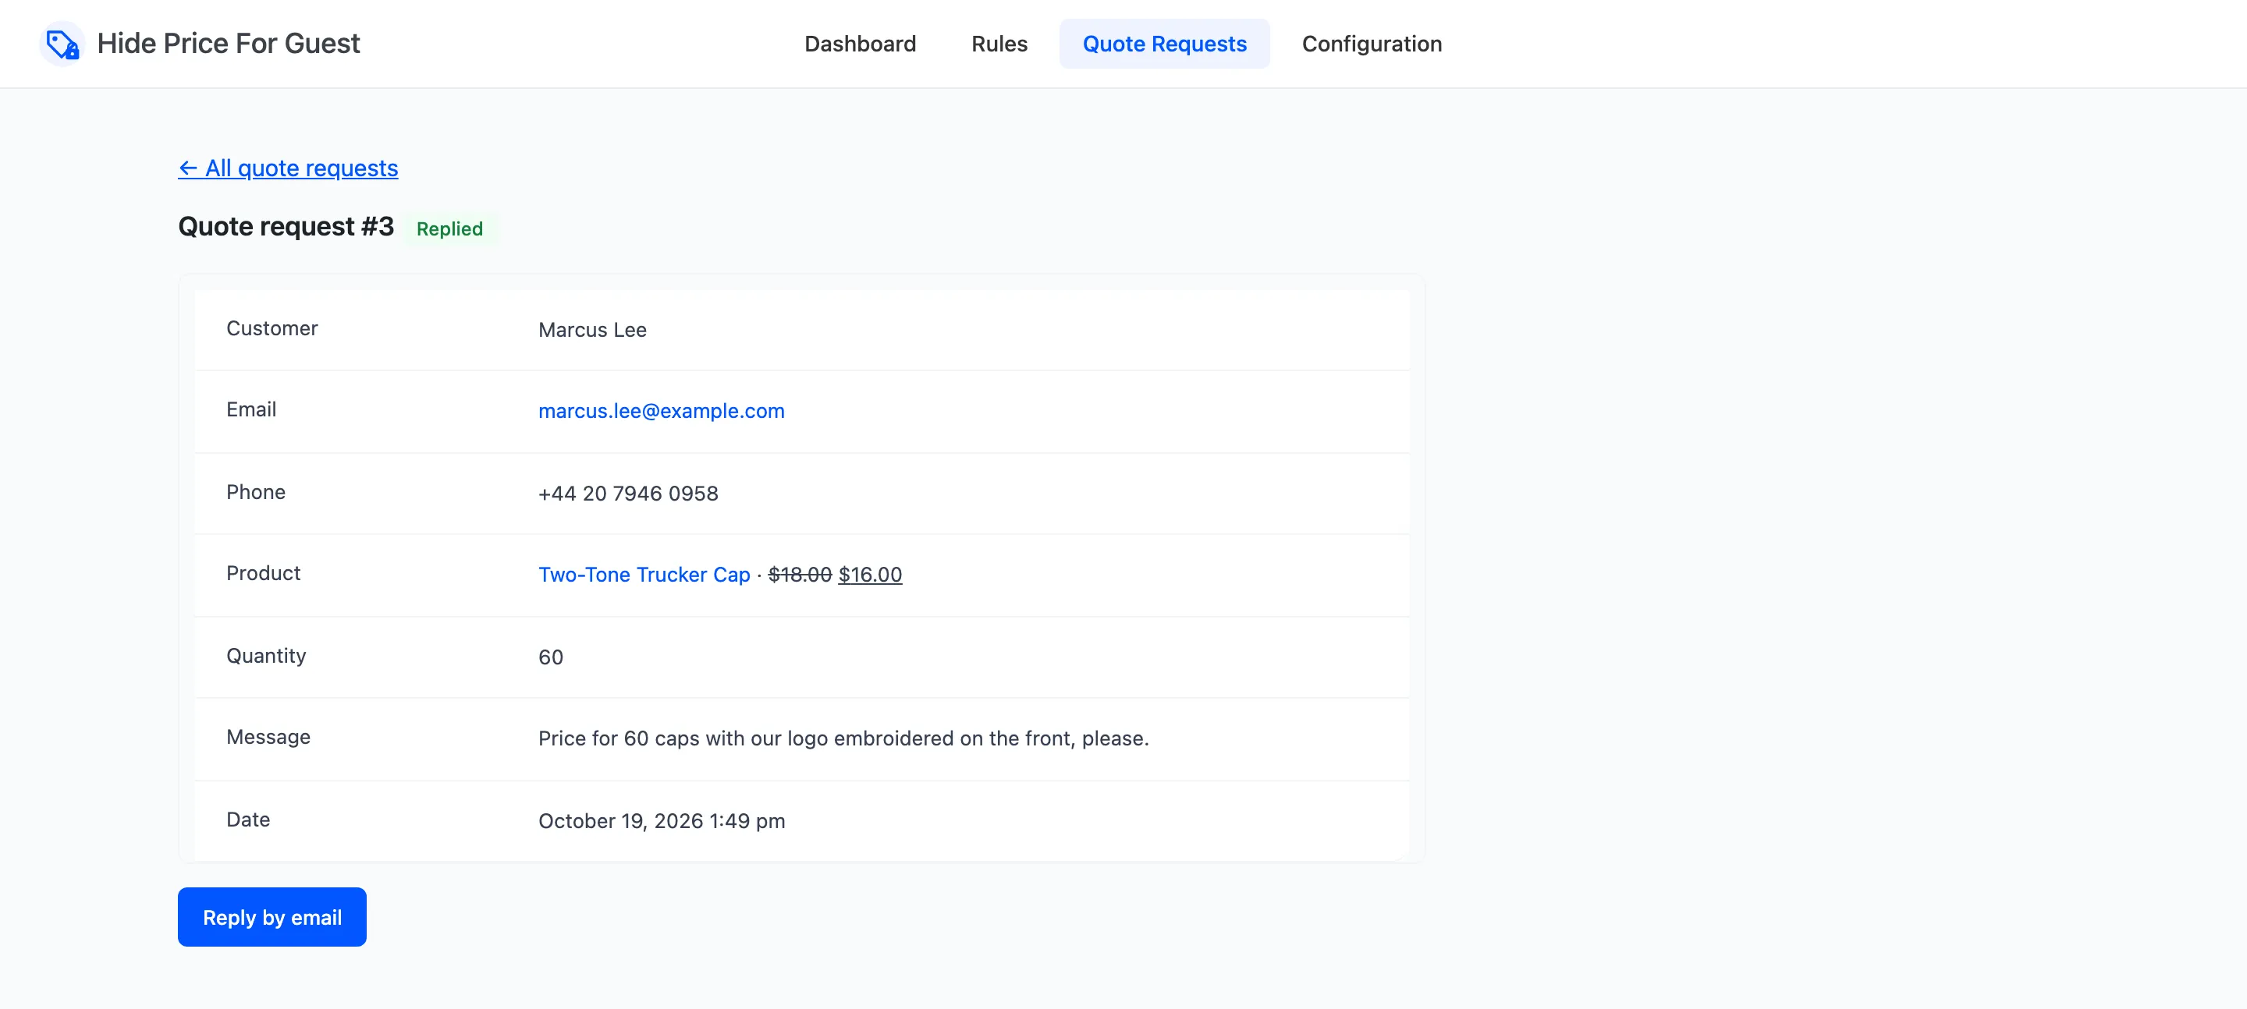Click the Email row label
Viewport: 2247px width, 1009px height.
point(251,410)
